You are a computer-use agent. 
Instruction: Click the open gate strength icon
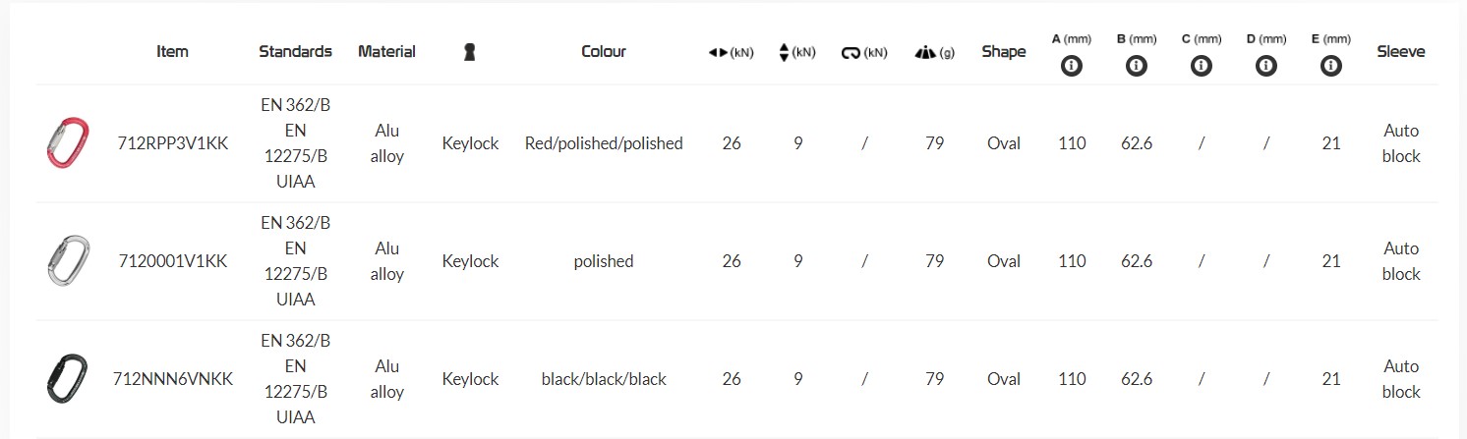(851, 53)
